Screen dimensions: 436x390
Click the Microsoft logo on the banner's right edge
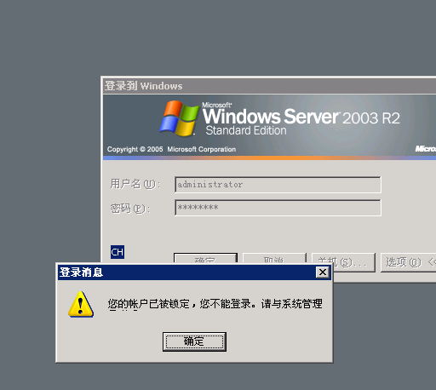(426, 149)
